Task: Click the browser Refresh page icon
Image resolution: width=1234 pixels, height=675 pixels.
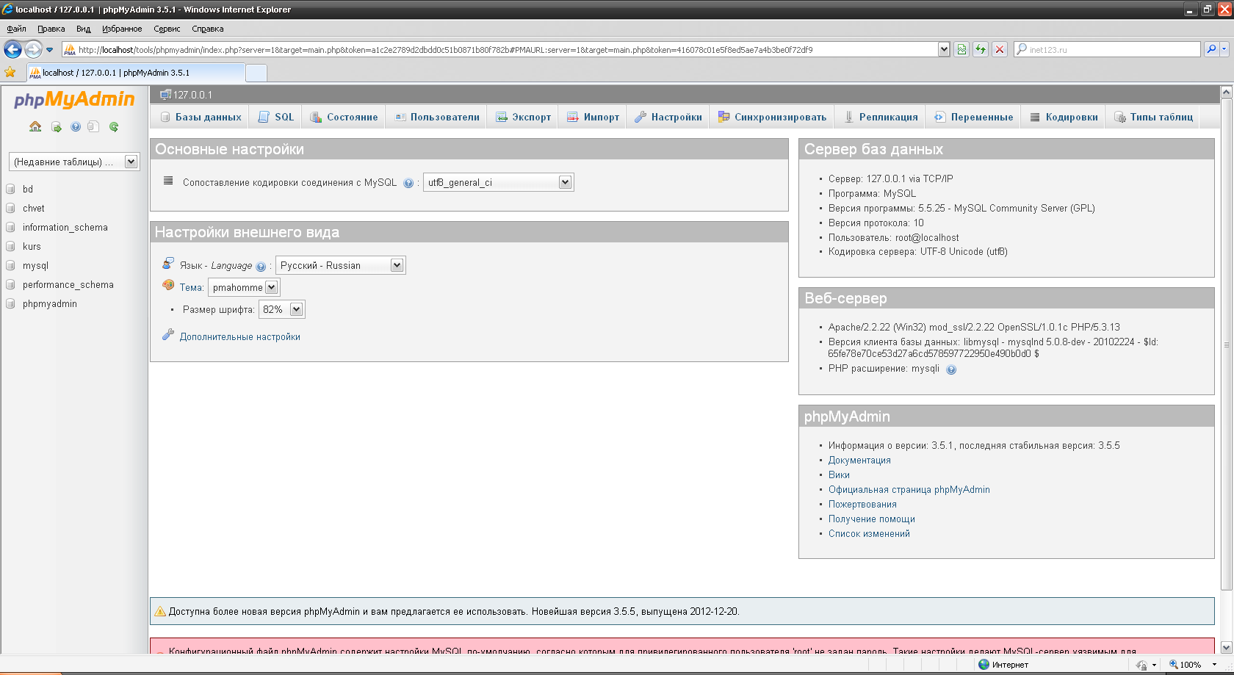Action: (980, 49)
